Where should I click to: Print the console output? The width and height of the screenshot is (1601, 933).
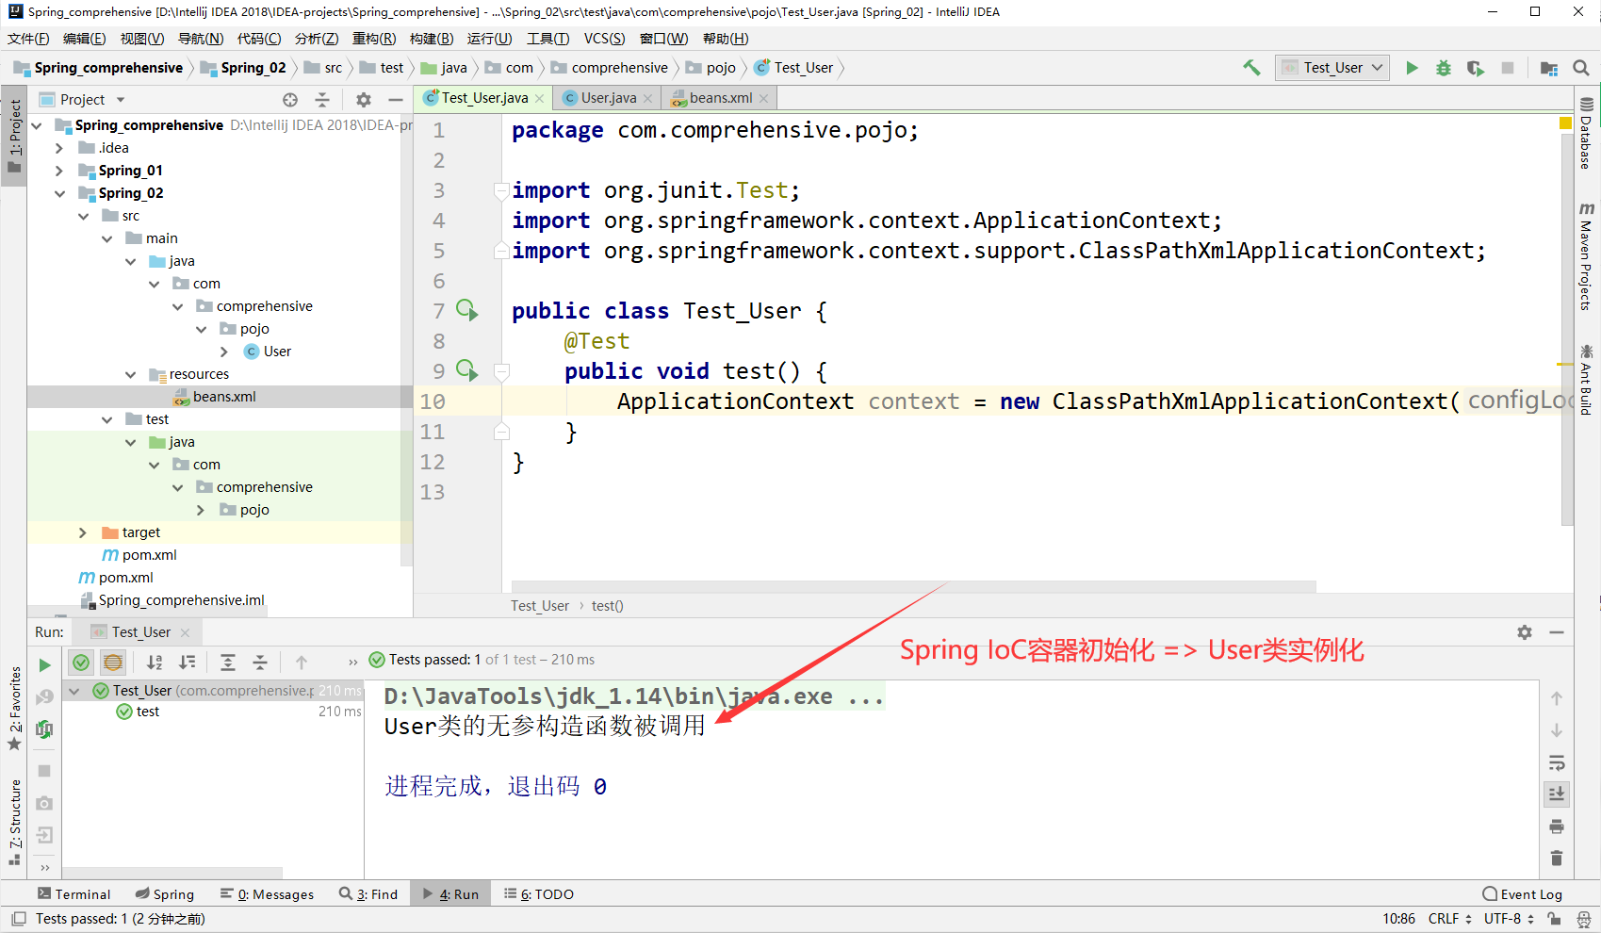coord(1557,827)
